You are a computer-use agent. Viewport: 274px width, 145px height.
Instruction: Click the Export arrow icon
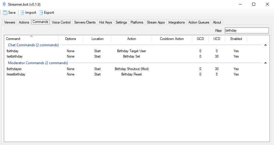(41, 13)
